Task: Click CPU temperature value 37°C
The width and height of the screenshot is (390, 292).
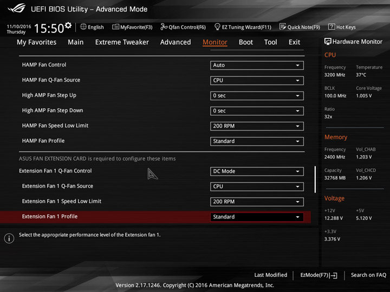Action: [x=361, y=75]
